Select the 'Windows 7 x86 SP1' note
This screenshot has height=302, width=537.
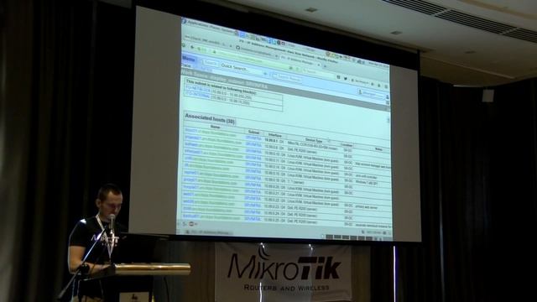click(x=367, y=183)
